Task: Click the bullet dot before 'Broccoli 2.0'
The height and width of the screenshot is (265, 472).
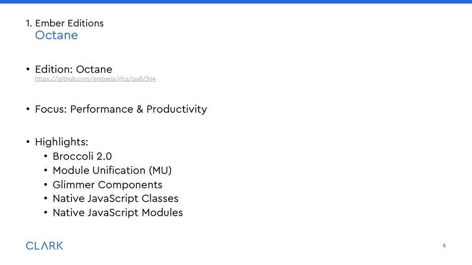Action: [46, 156]
